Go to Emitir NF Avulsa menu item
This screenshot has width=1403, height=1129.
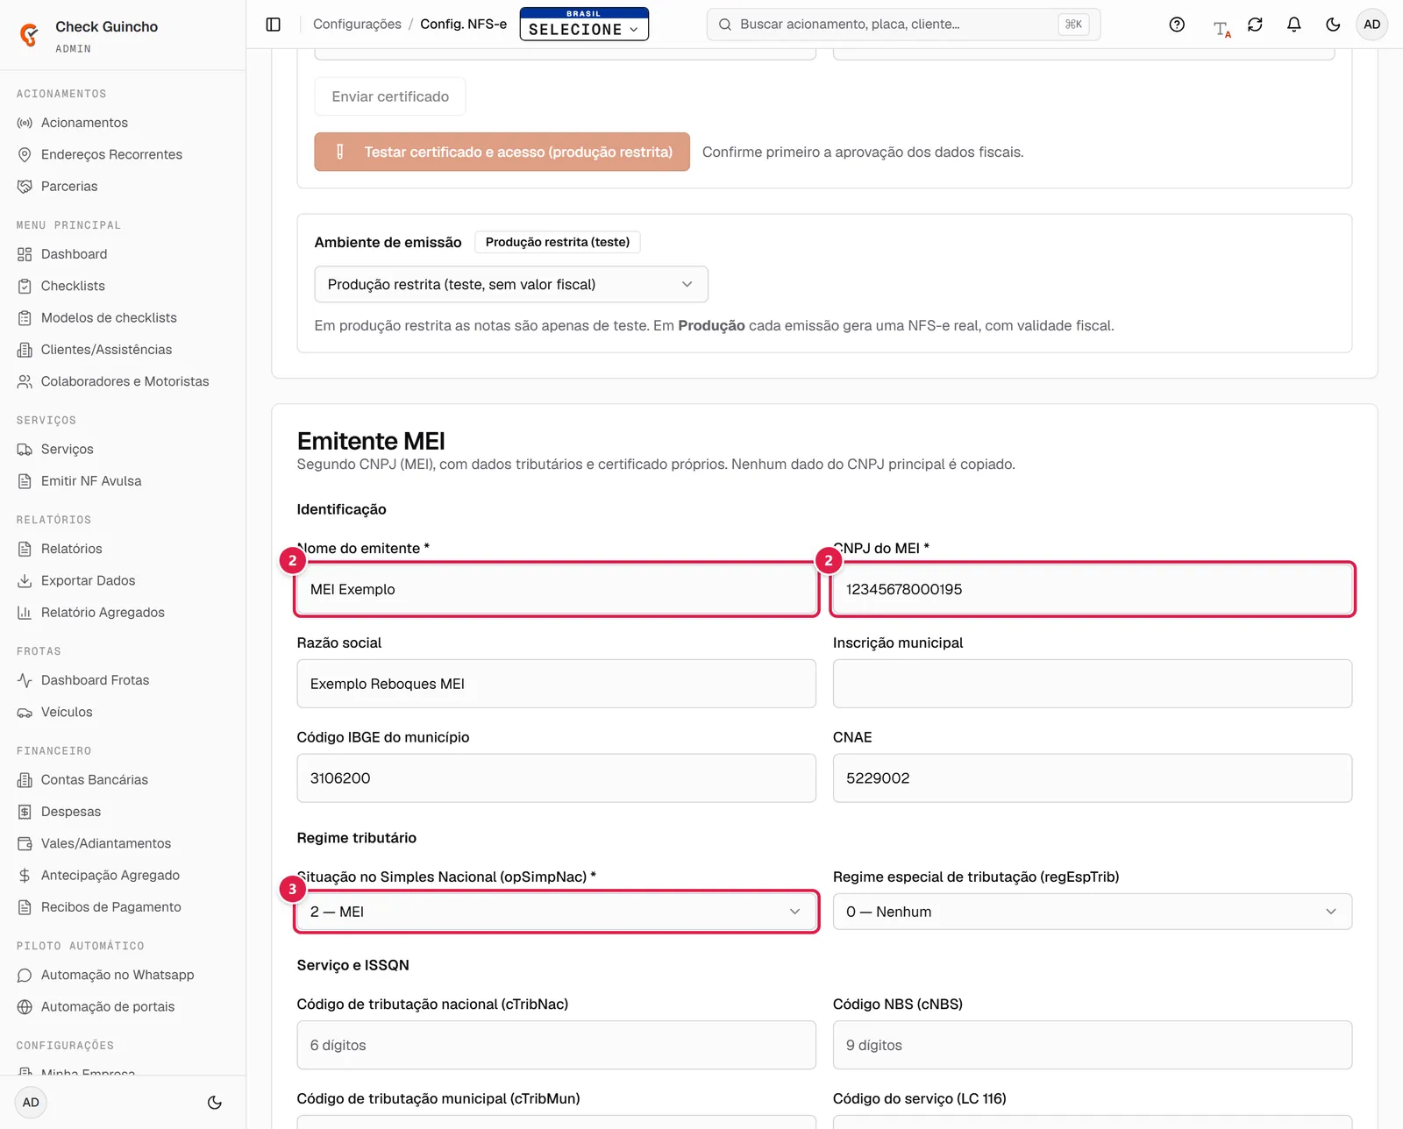[x=91, y=481]
